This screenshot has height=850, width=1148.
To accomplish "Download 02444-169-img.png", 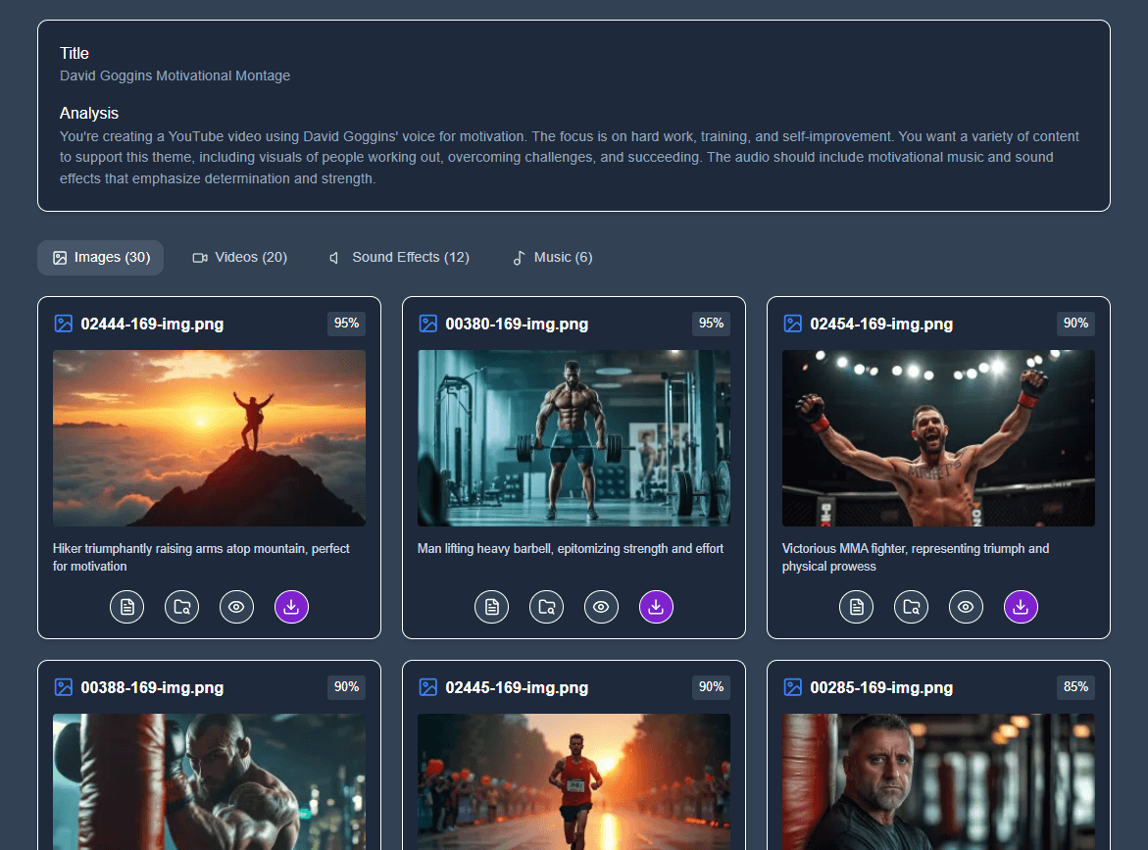I will (x=291, y=607).
